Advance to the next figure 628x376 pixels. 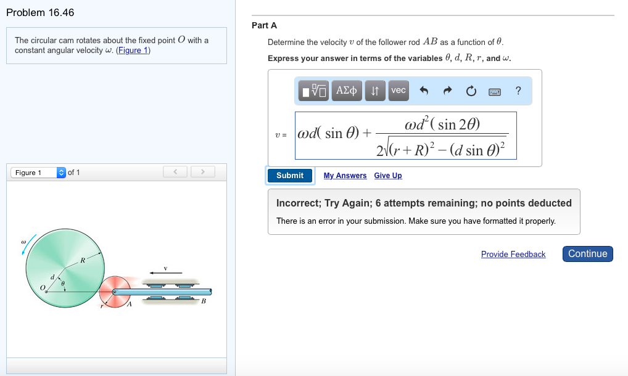coord(202,172)
